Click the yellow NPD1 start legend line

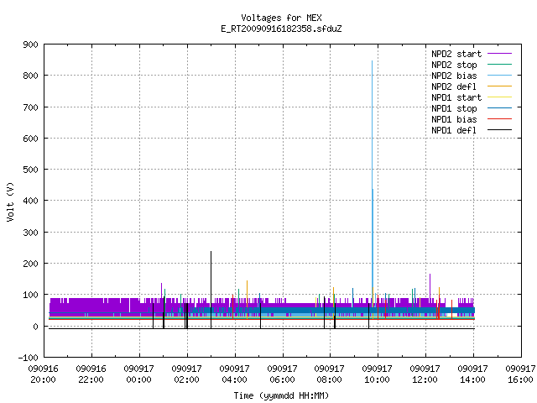click(x=499, y=97)
